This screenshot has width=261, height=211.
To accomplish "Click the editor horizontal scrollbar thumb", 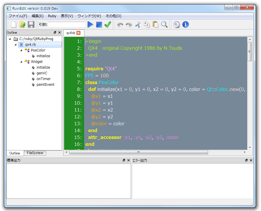I will click(x=139, y=152).
